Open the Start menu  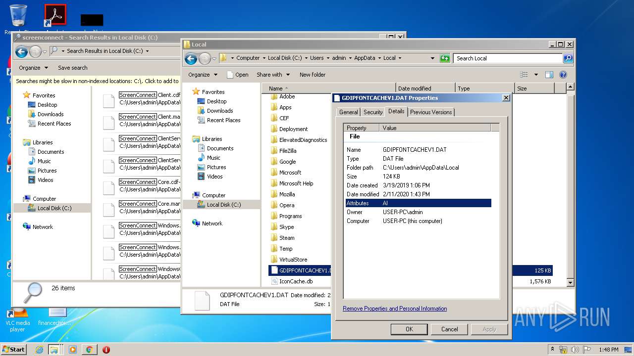pyautogui.click(x=14, y=349)
